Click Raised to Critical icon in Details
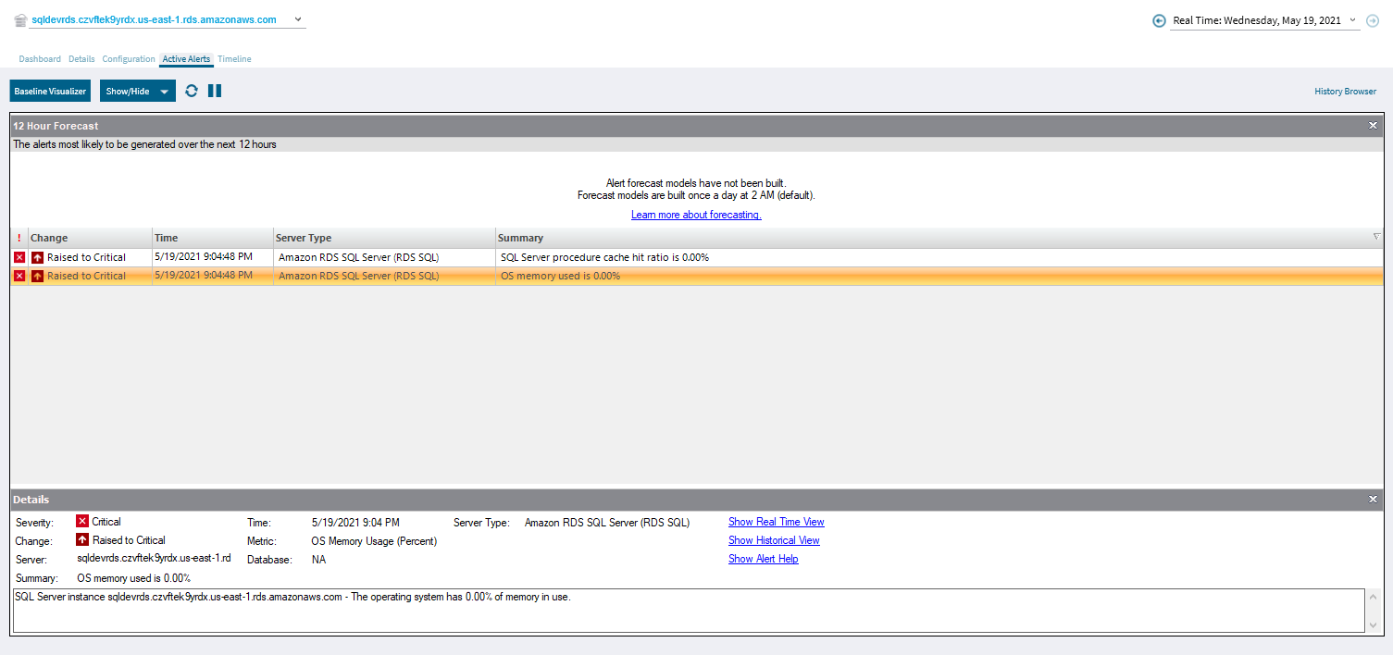The image size is (1393, 655). pos(82,540)
